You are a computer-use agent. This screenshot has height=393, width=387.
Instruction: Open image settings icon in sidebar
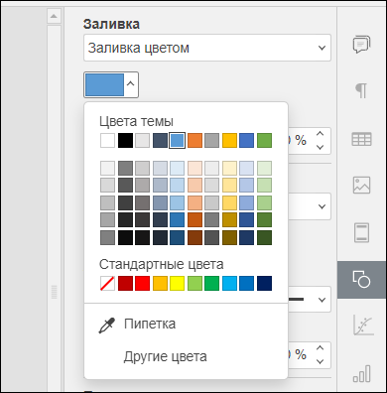click(361, 185)
